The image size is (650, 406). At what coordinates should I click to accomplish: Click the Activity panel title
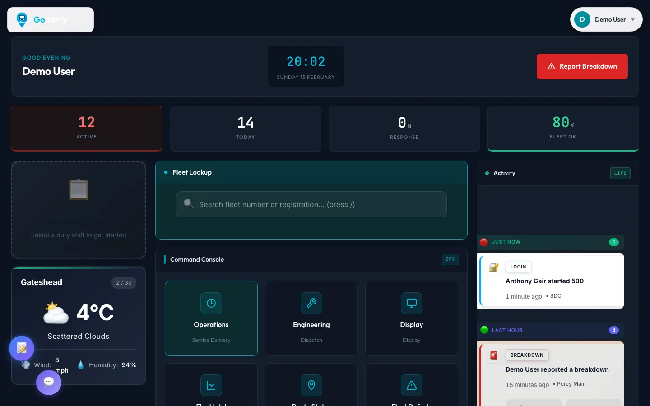pyautogui.click(x=504, y=173)
